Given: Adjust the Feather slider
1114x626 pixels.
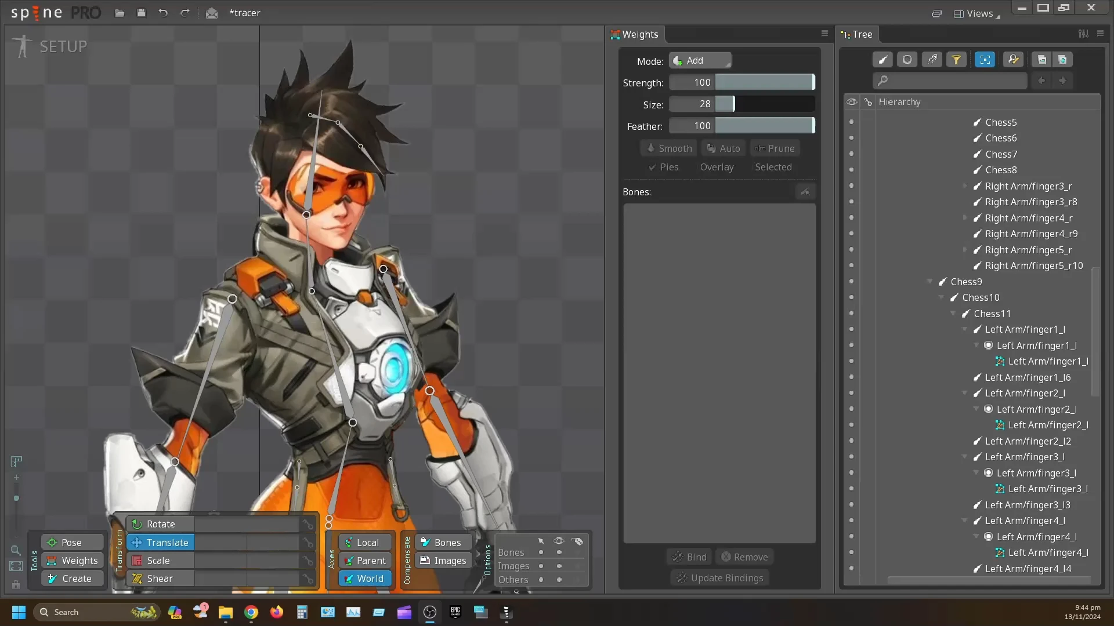Looking at the screenshot, I should coord(765,126).
